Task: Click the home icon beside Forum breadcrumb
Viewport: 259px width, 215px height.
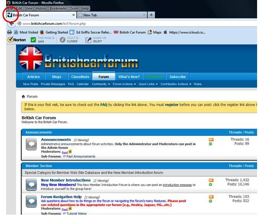Action: click(24, 97)
